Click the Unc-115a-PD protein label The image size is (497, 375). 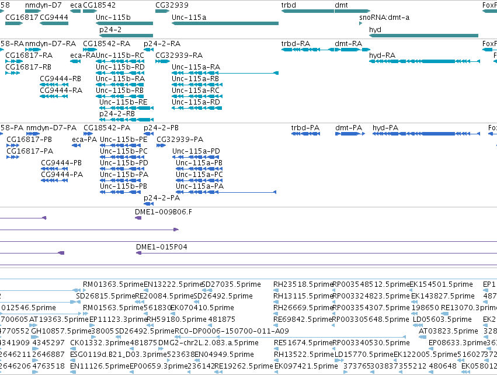coord(196,151)
